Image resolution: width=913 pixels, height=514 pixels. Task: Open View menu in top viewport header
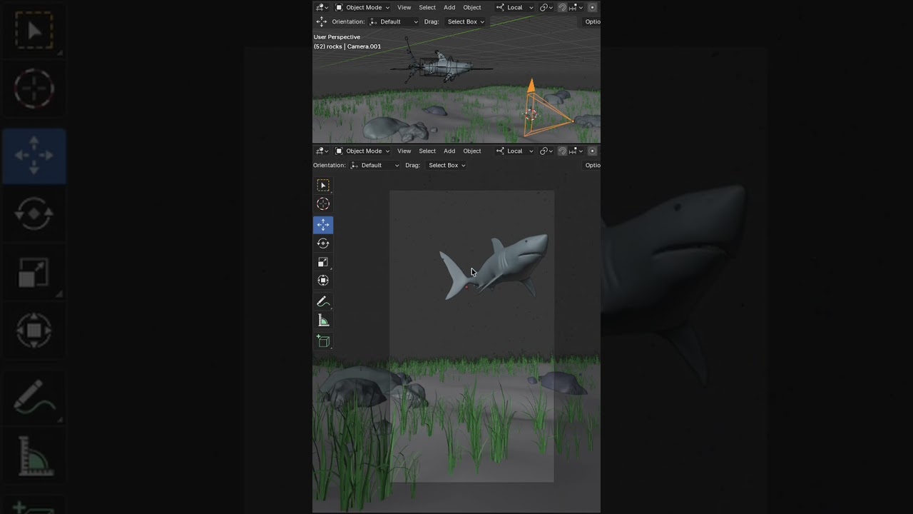[404, 7]
